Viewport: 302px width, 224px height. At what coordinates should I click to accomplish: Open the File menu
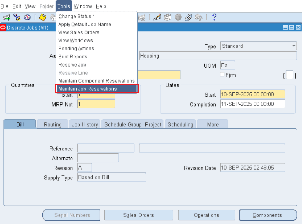point(4,6)
